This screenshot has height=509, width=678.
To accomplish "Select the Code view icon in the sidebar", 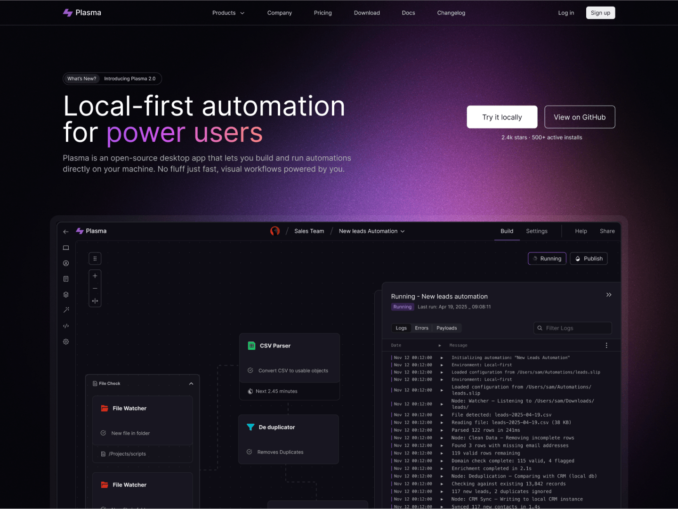I will [66, 325].
